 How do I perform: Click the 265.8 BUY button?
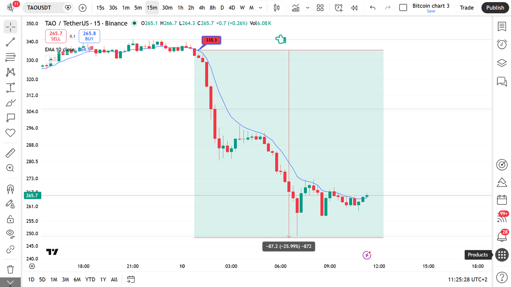pos(89,36)
